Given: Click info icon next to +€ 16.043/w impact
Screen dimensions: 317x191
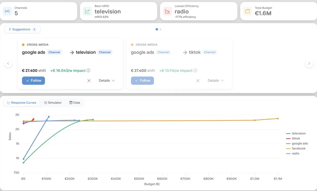Looking at the screenshot, I should [x=88, y=70].
